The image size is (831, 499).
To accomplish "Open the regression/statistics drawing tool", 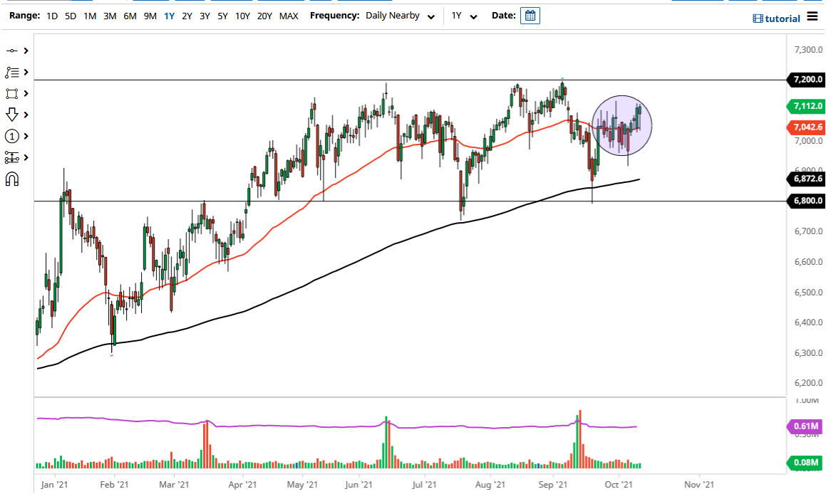I will [13, 157].
